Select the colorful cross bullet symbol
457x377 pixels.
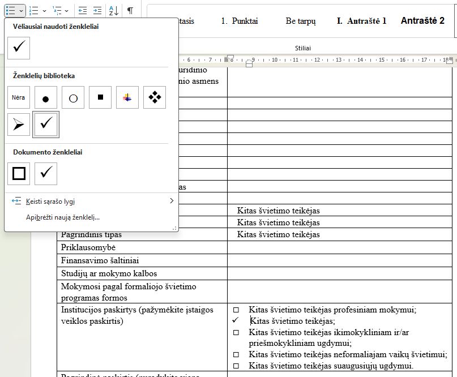click(x=127, y=97)
